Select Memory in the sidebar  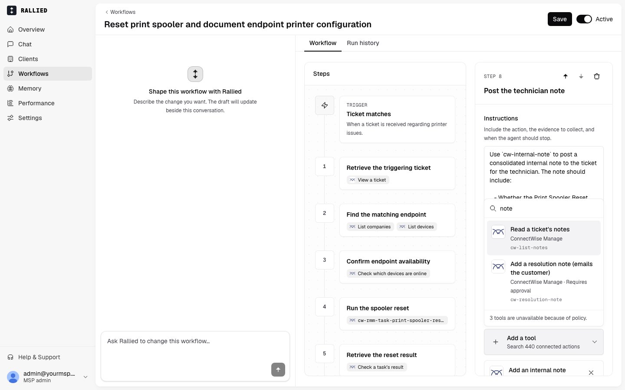48,88
